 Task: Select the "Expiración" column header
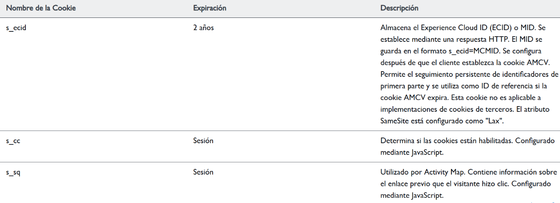pyautogui.click(x=210, y=8)
